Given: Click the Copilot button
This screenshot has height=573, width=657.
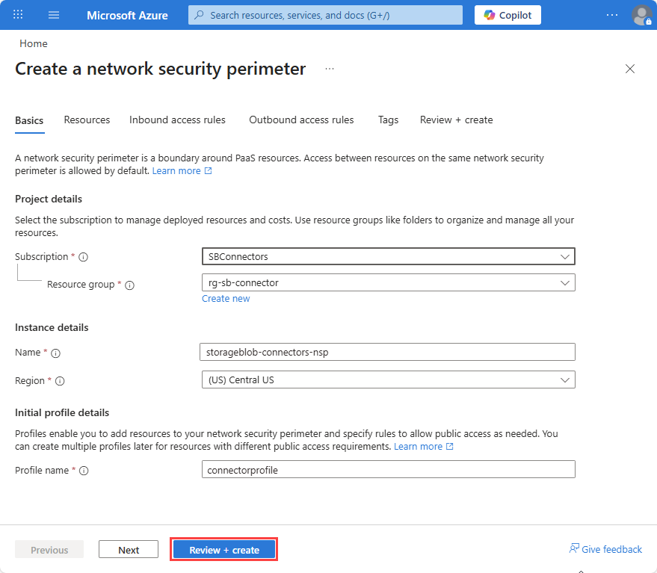Looking at the screenshot, I should point(508,15).
